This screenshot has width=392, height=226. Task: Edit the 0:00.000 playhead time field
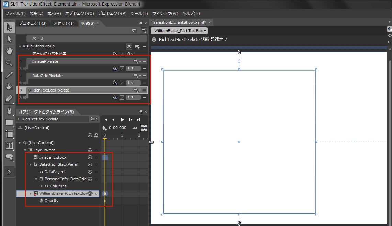click(117, 128)
